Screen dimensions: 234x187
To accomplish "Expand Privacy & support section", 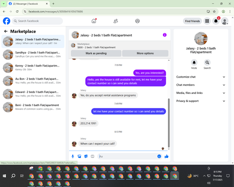I will (201, 101).
